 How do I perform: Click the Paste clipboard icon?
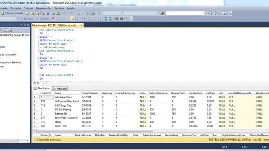[58, 13]
